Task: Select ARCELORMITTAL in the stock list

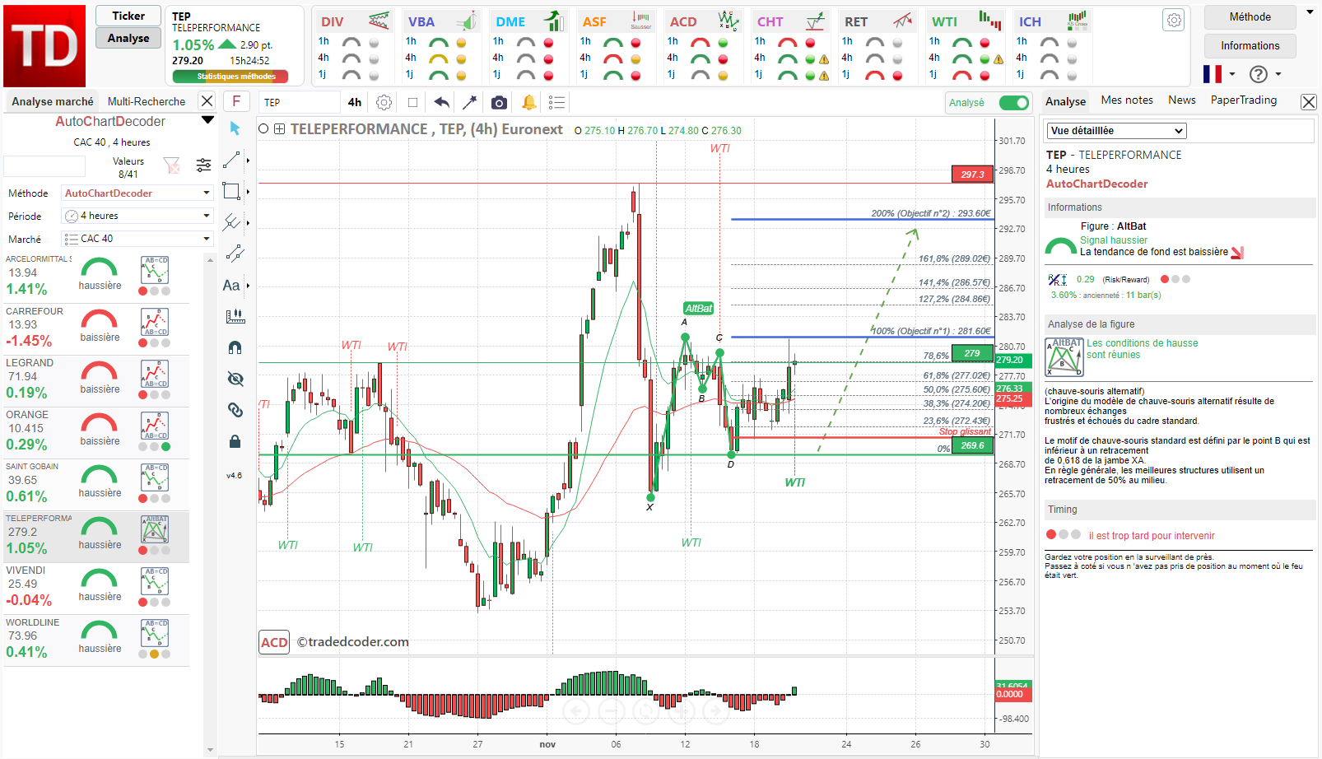Action: tap(96, 277)
